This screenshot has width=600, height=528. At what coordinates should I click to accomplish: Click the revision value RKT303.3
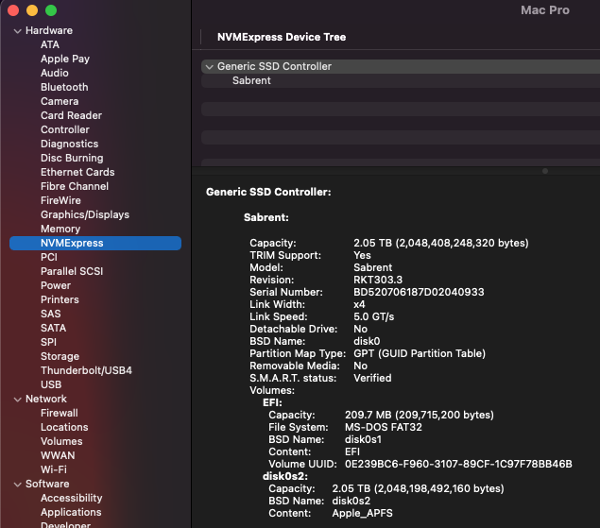378,280
